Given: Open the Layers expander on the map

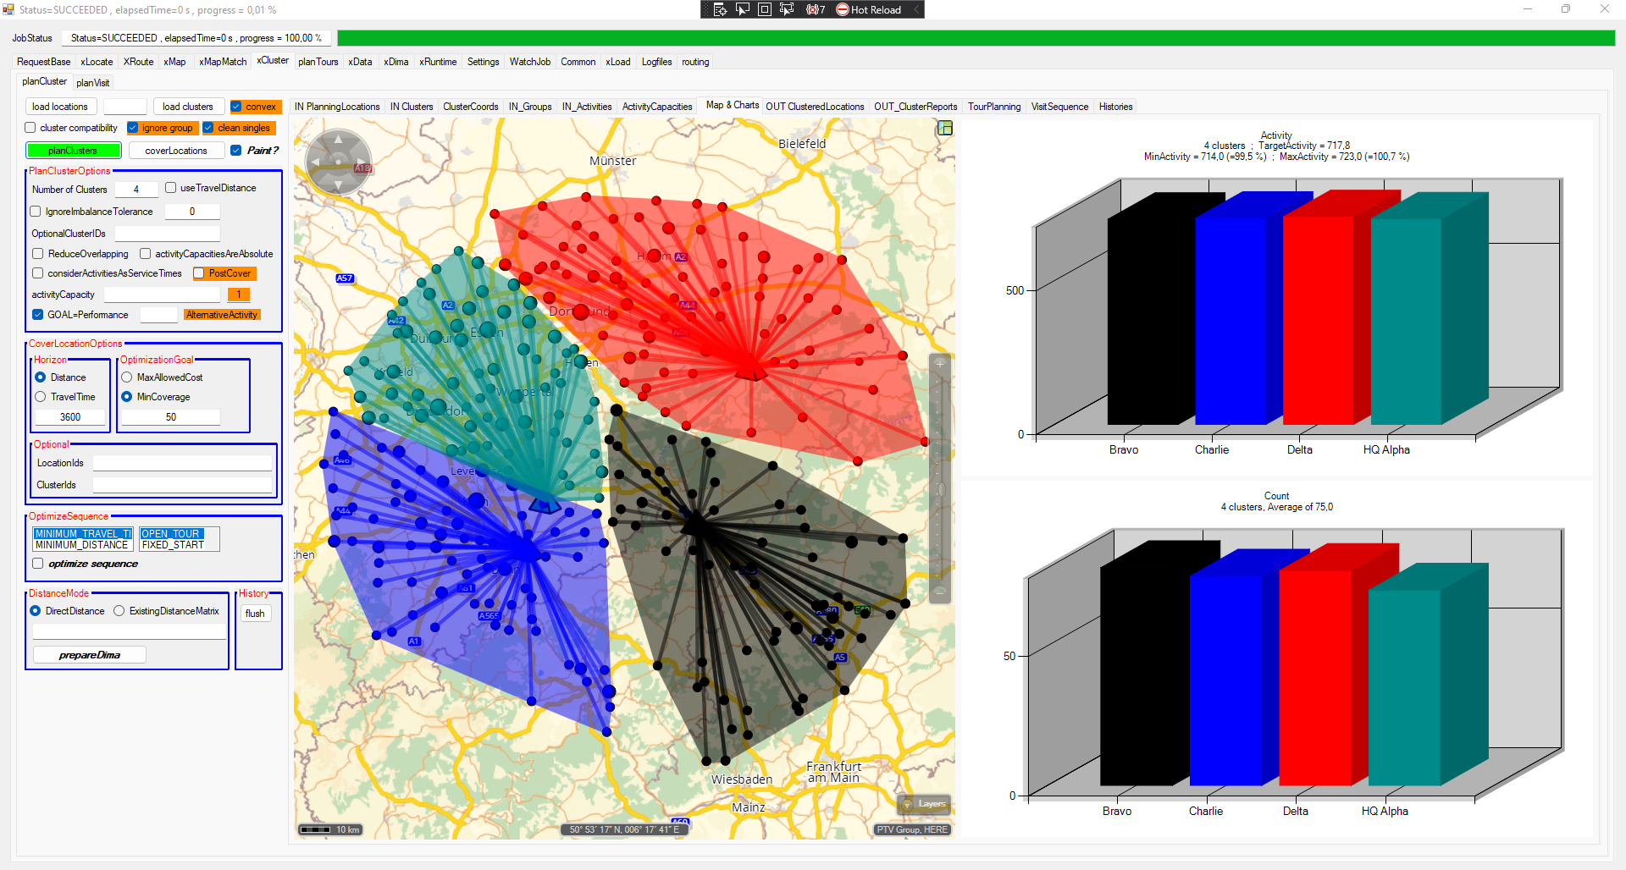Looking at the screenshot, I should click(x=924, y=804).
